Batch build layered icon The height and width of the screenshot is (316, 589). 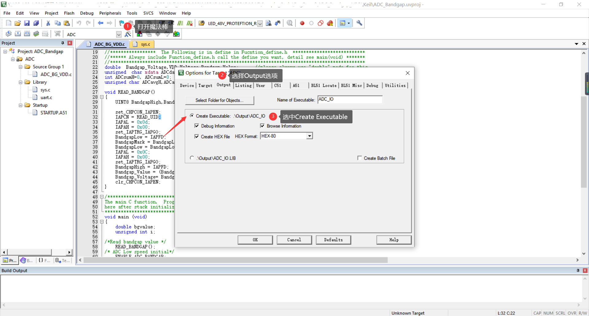click(x=36, y=34)
